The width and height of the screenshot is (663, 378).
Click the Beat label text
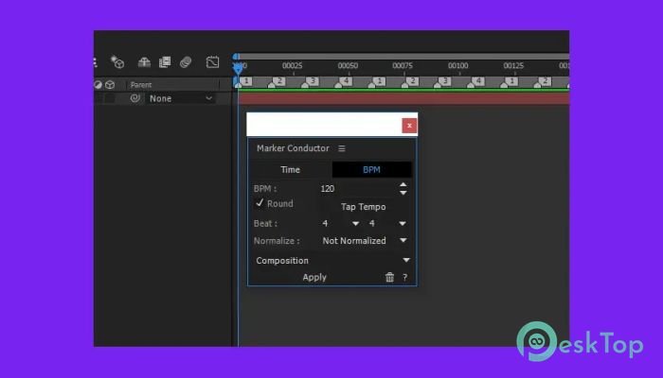tap(265, 224)
